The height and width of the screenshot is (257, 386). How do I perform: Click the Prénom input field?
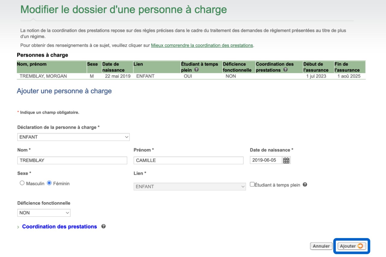[188, 160]
